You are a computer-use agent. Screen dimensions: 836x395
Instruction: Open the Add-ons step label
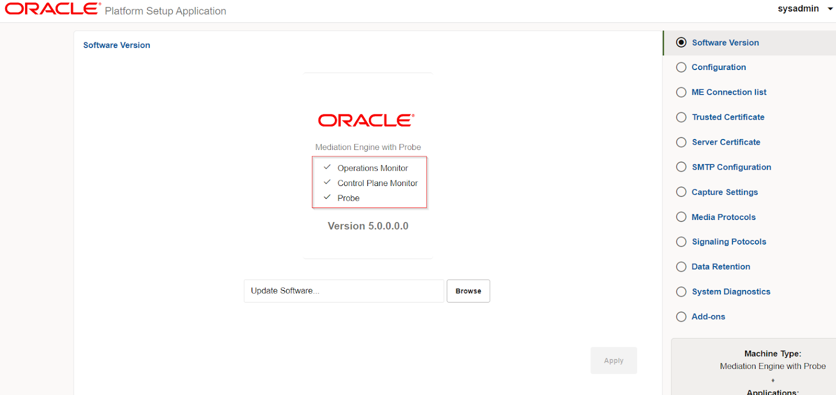coord(708,317)
